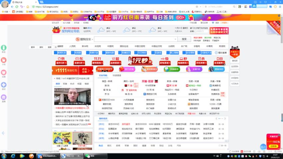Viewport: 283px width, 159px height.
Task: Open the dropdown arrow next to bookmark star
Action: [x=200, y=7]
